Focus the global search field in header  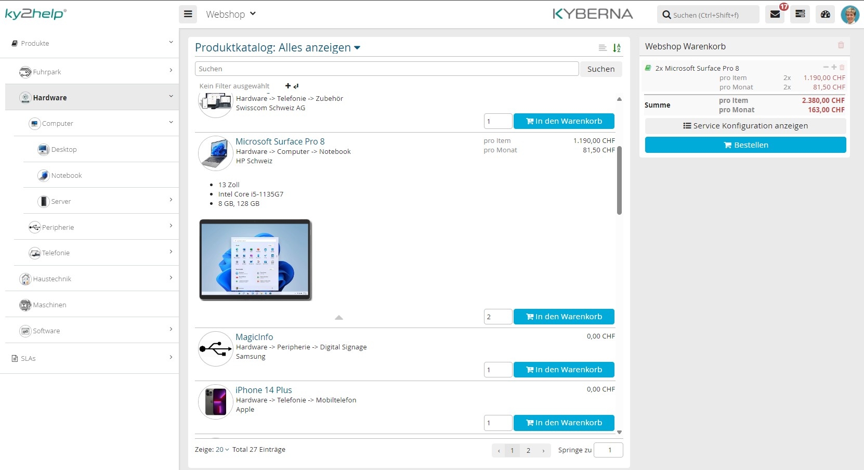[x=709, y=15]
